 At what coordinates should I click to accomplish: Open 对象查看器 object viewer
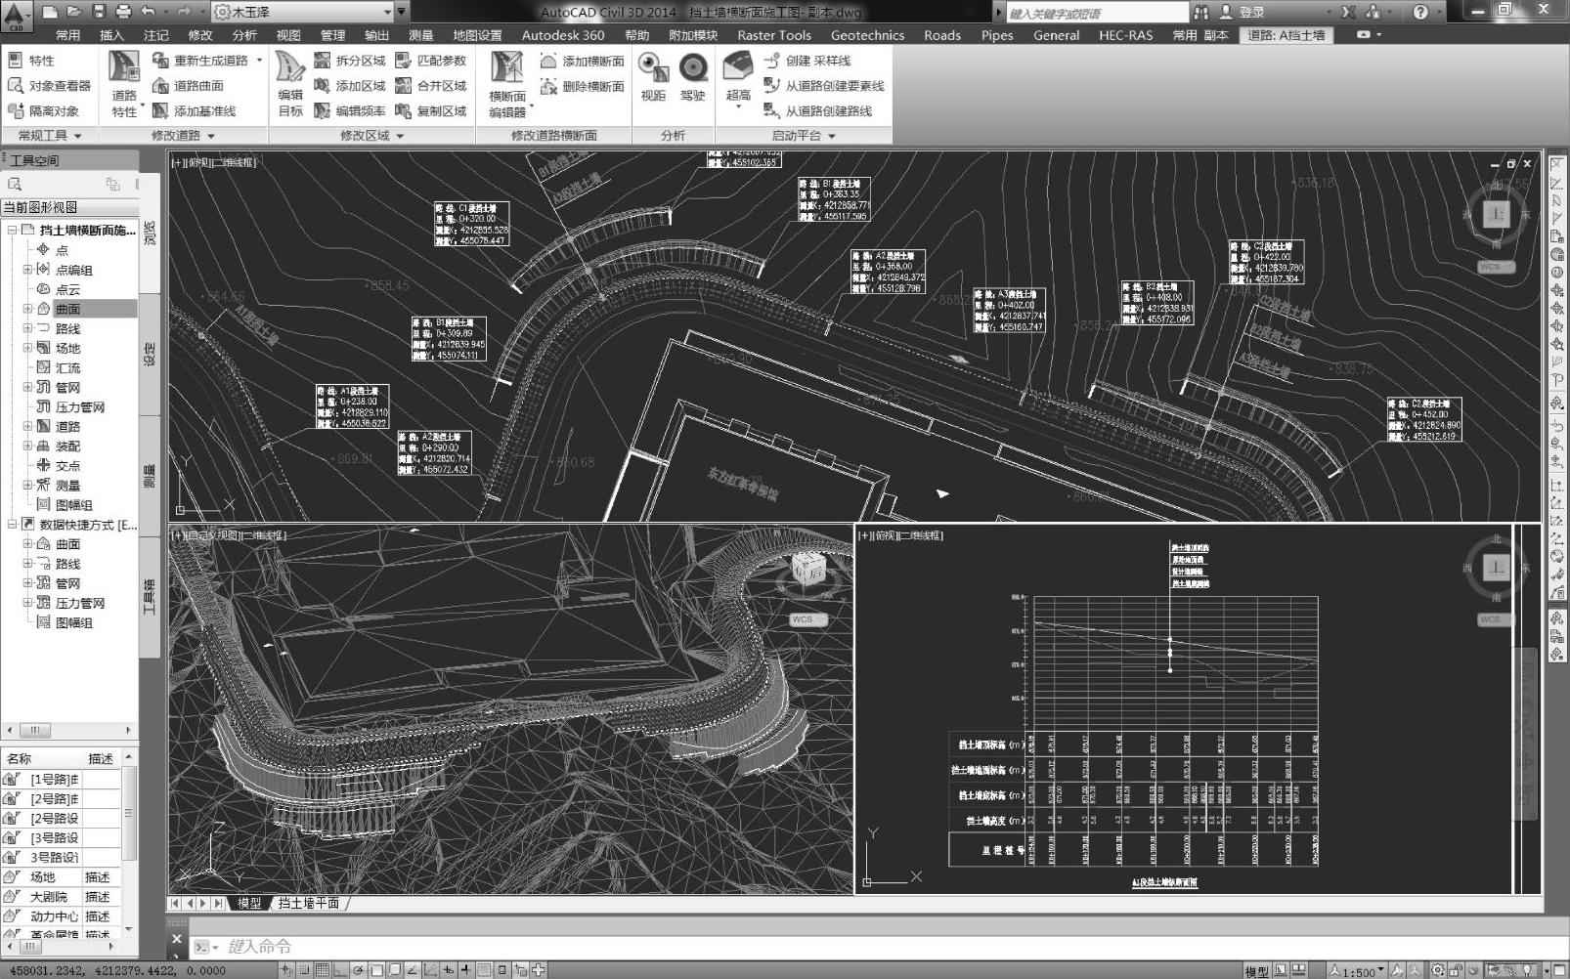(x=49, y=86)
